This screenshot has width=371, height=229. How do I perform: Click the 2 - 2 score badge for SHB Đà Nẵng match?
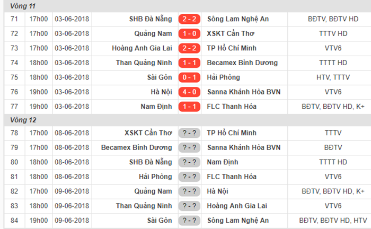[189, 19]
